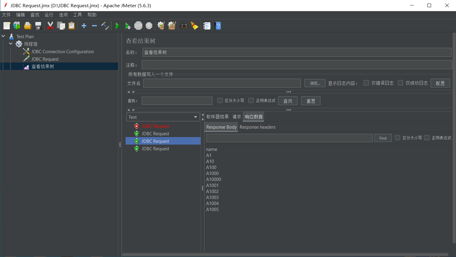Click the down arrow of the file panel divider
Image resolution: width=456 pixels, height=257 pixels.
point(133,92)
